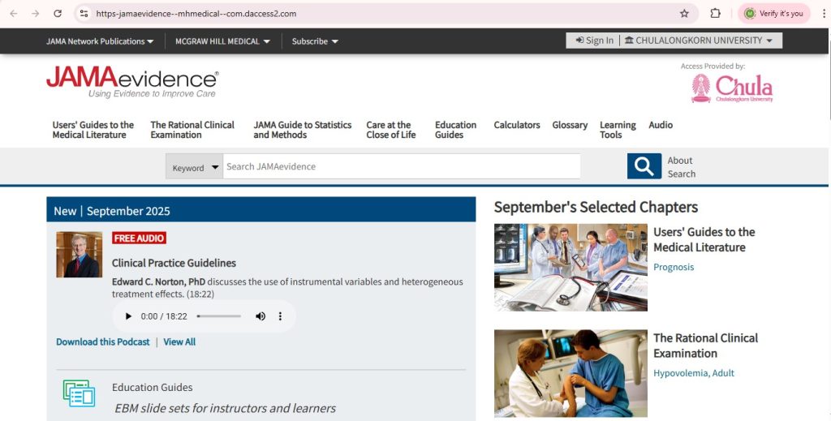Mute the podcast audio player
The height and width of the screenshot is (421, 831).
pyautogui.click(x=260, y=316)
